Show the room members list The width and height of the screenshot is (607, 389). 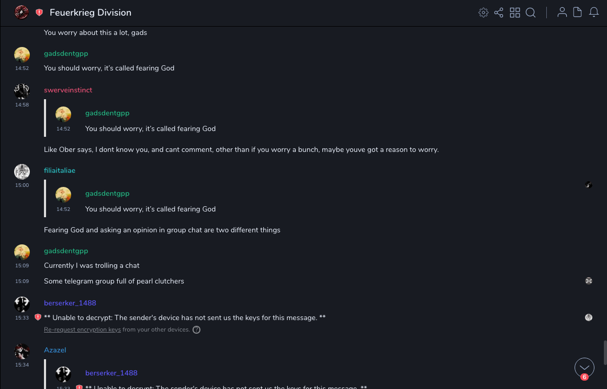(x=562, y=13)
